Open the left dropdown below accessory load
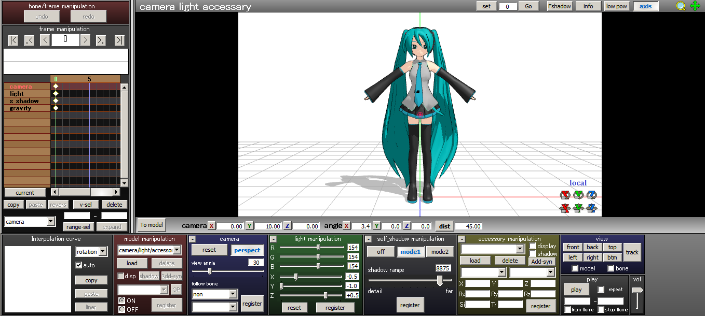Viewport: 705px width, 316px height. pyautogui.click(x=483, y=272)
